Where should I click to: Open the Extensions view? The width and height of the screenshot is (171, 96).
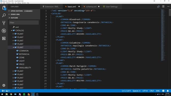tap(4, 38)
